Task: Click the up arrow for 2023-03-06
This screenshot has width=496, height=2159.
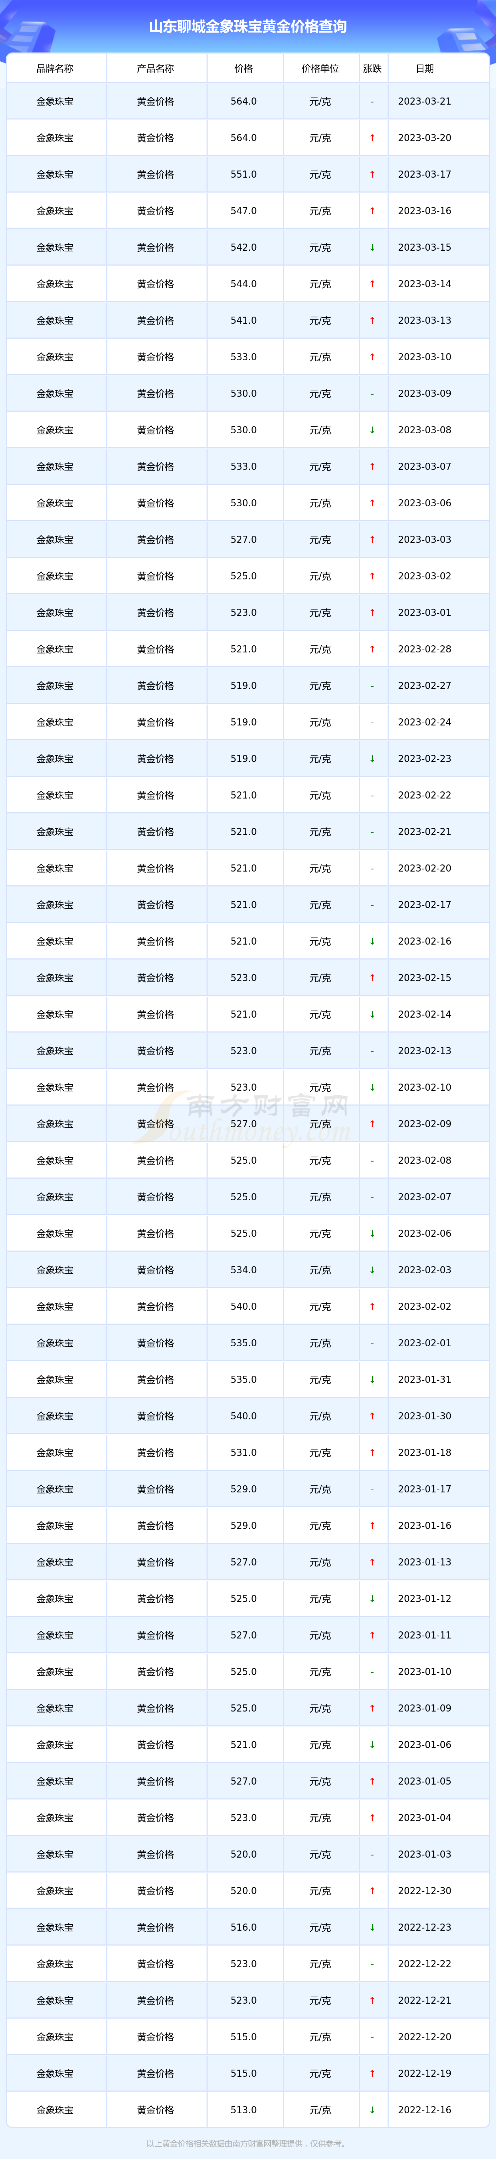Action: (373, 503)
